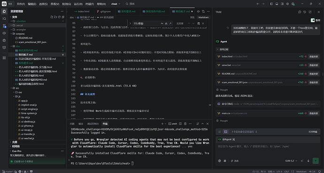
Task: Switch to the index.html editor tab
Action: tap(82, 12)
